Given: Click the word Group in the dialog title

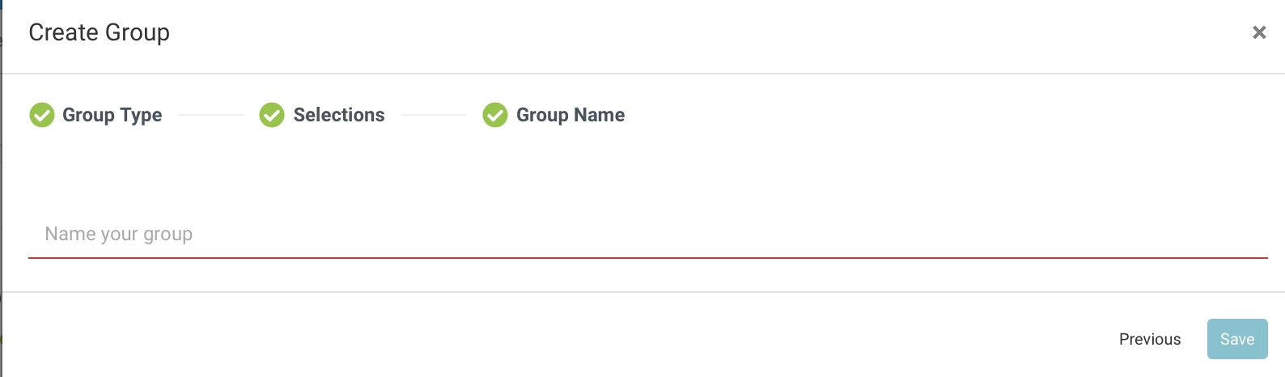Looking at the screenshot, I should tap(138, 33).
